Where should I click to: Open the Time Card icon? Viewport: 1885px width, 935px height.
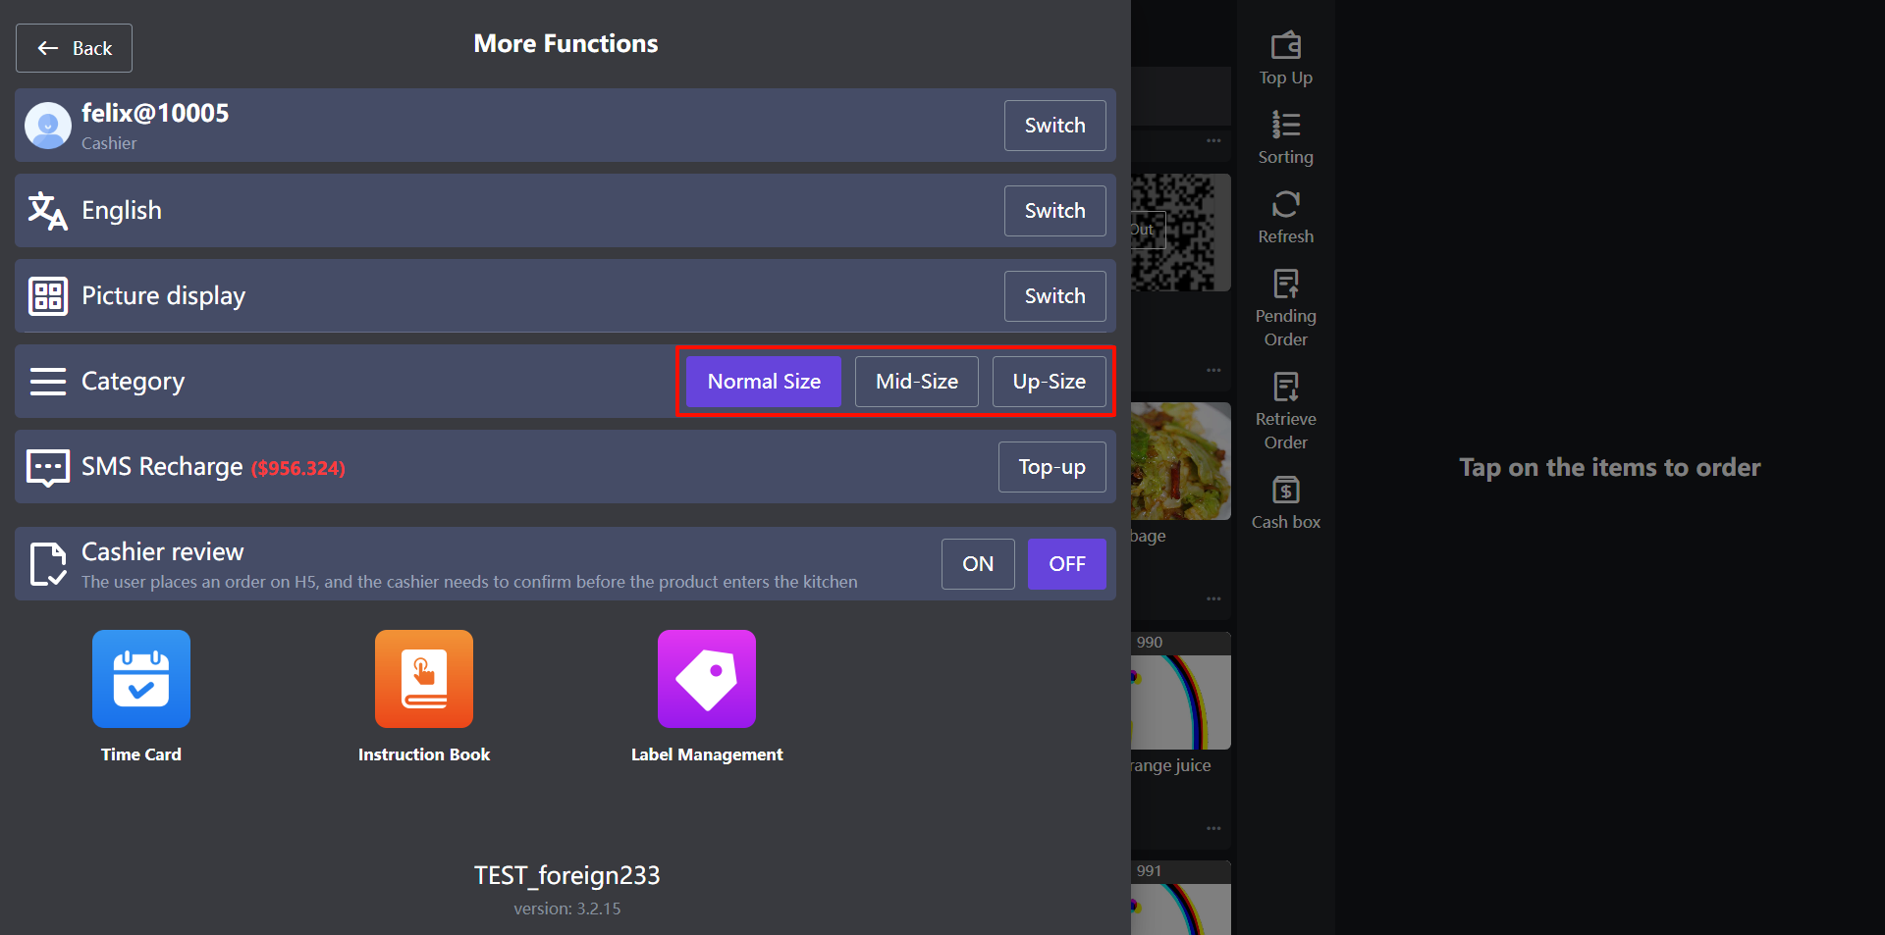(x=141, y=679)
